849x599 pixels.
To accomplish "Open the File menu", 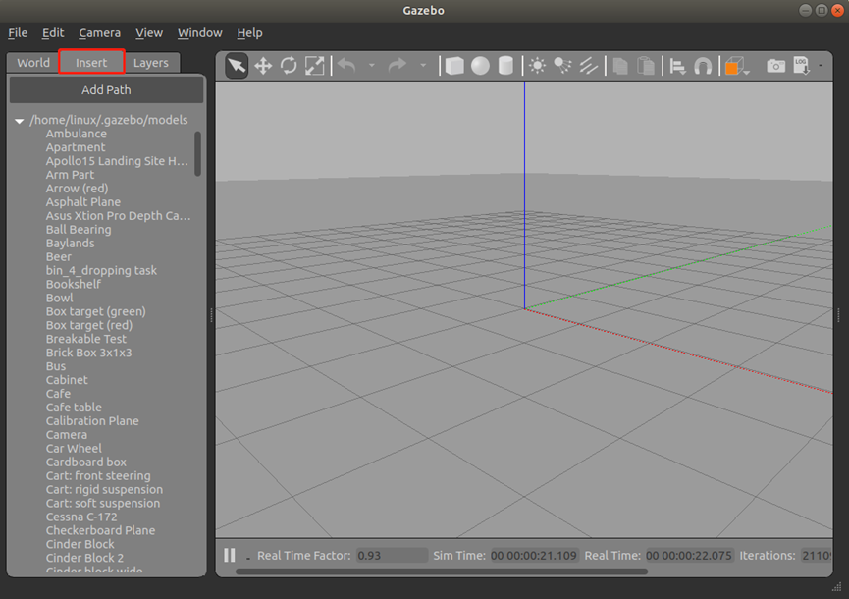I will tap(18, 33).
